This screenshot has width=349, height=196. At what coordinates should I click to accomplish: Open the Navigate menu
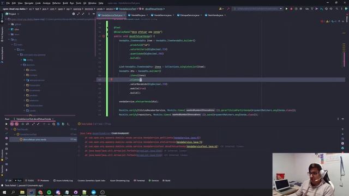29,3
